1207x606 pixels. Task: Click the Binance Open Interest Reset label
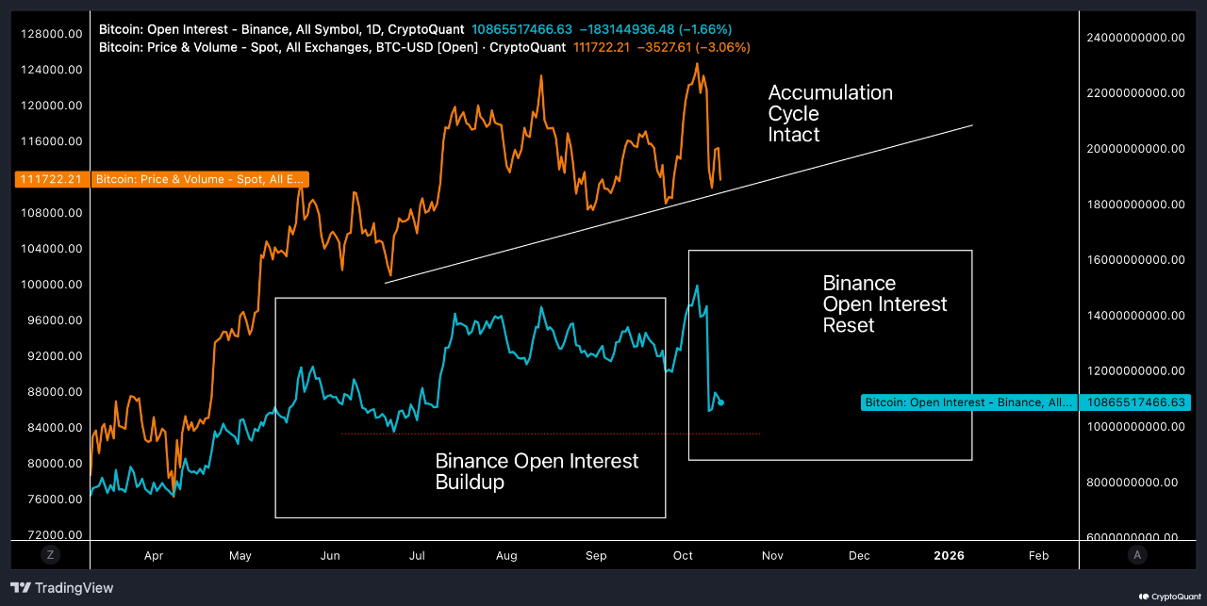[x=885, y=303]
